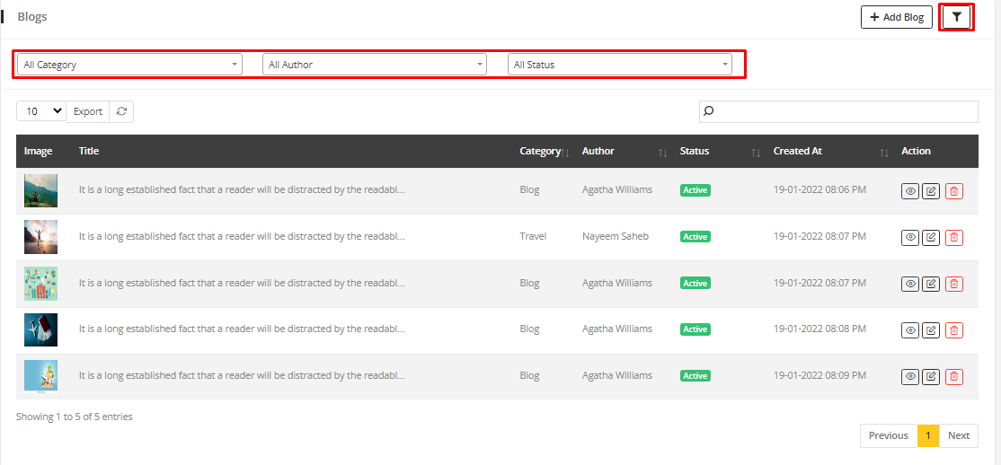The width and height of the screenshot is (1001, 465).
Task: Edit the last blog in the table
Action: (x=932, y=377)
